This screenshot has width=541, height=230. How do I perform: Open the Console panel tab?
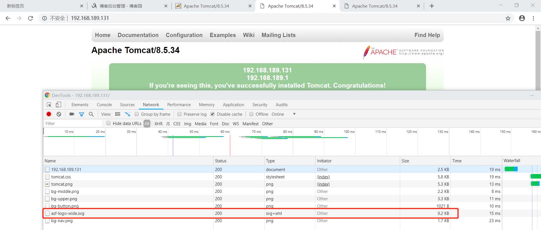click(x=104, y=105)
